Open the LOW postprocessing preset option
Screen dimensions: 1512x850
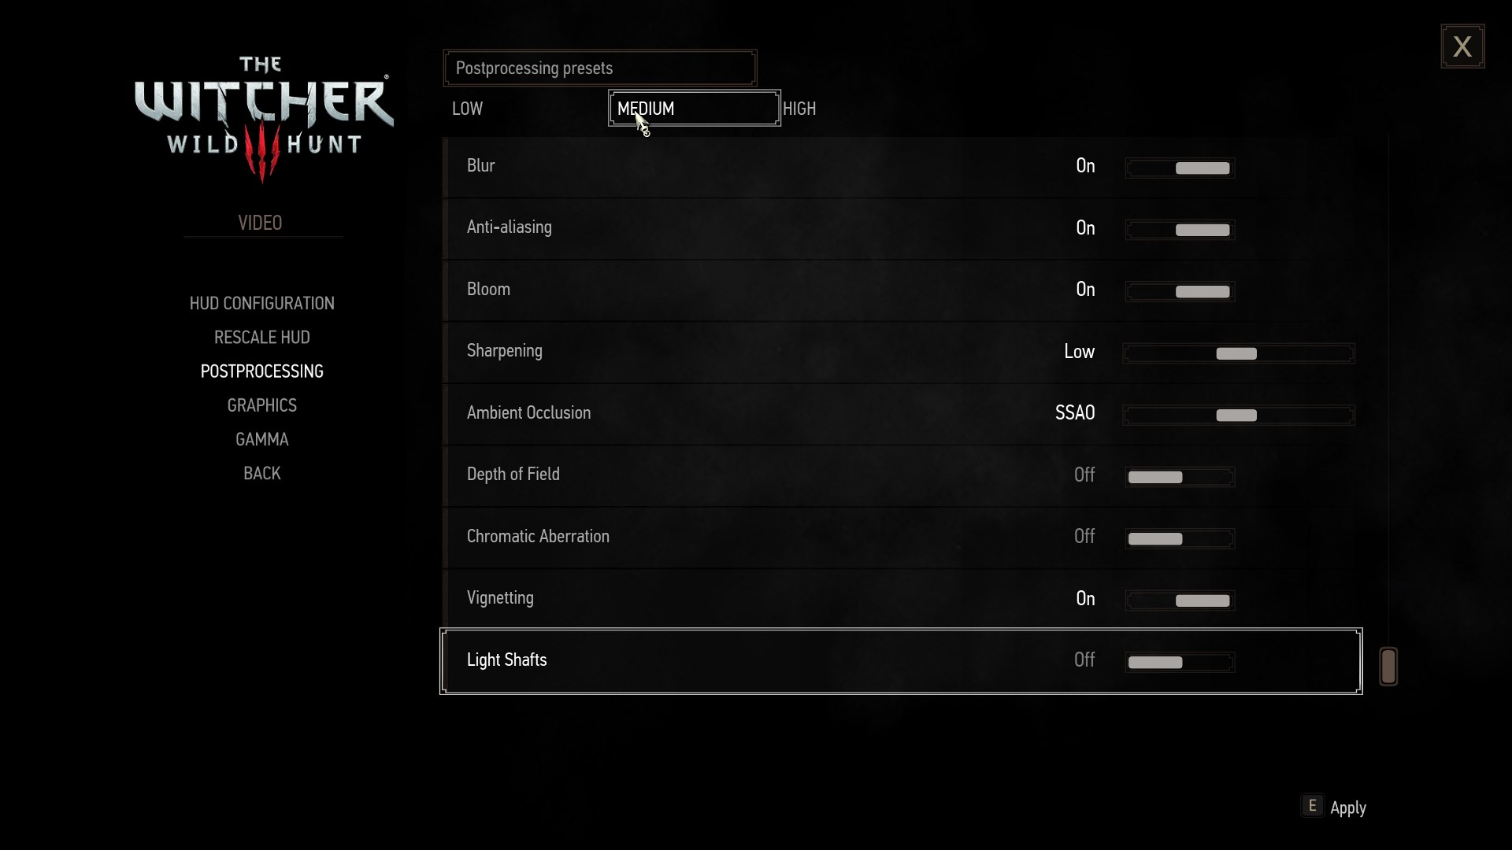469,109
